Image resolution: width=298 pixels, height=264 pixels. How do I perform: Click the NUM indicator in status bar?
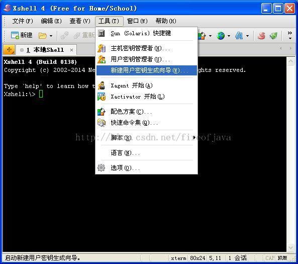(x=282, y=258)
